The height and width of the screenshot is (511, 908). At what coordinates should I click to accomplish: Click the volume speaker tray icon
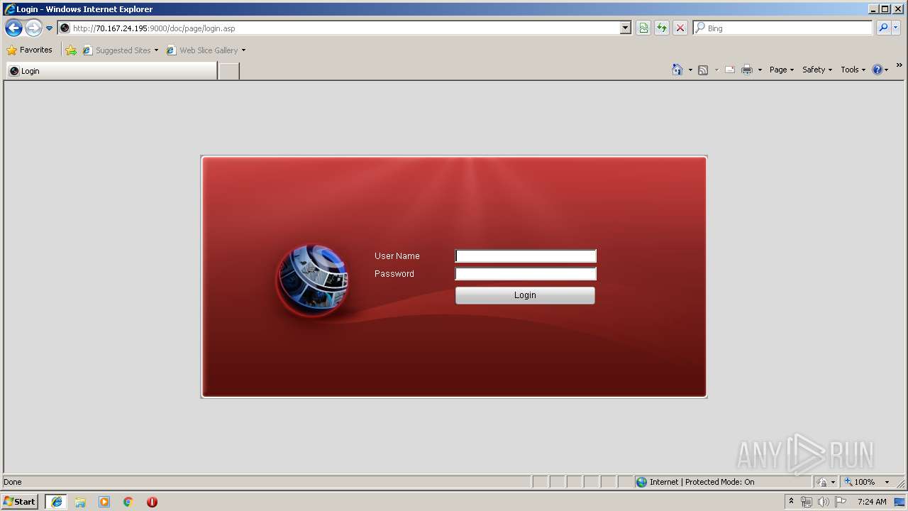point(824,502)
